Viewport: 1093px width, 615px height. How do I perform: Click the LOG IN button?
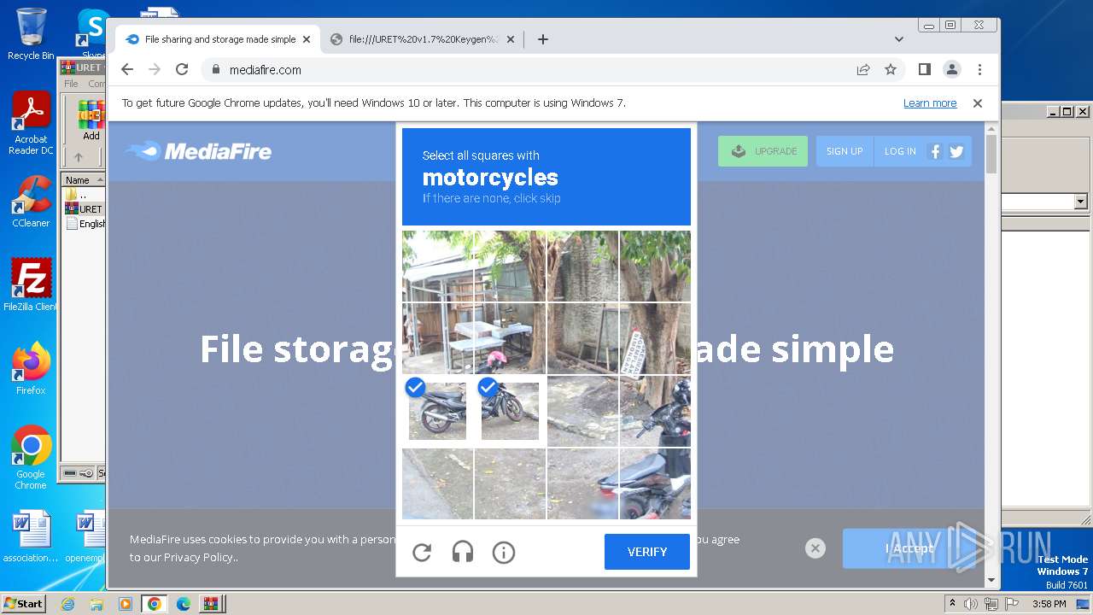pos(900,151)
